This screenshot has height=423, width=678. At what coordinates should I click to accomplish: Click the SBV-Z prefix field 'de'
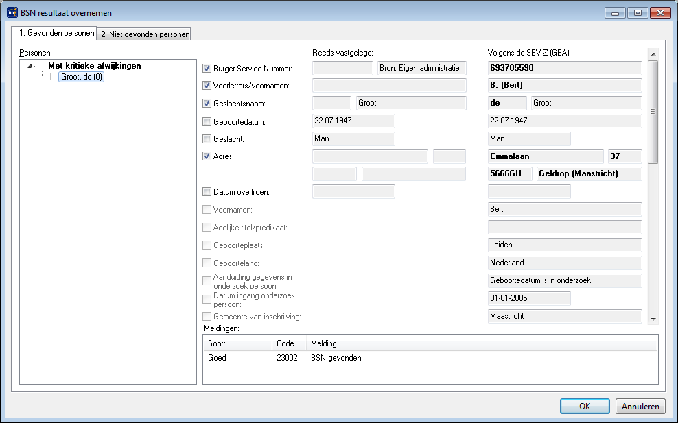[507, 104]
